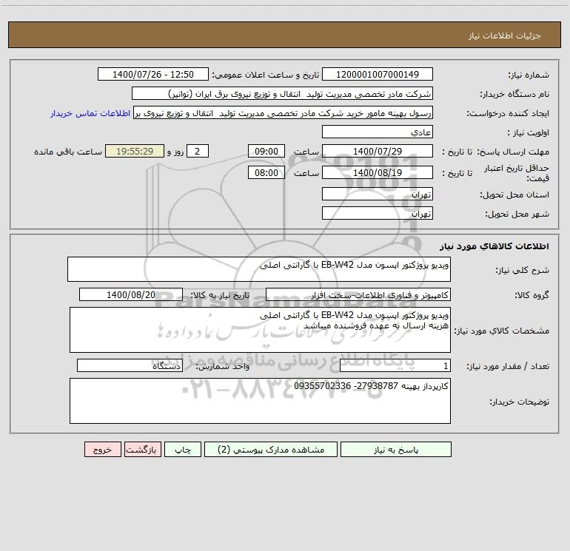This screenshot has width=570, height=551.
Task: Click the حداقل تاریخ اعتبار قیمت label
Action: (x=517, y=173)
